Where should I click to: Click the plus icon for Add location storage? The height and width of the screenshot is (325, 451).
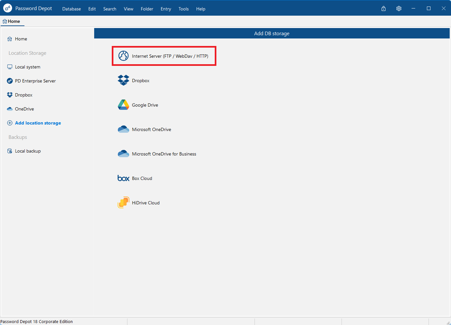10,123
